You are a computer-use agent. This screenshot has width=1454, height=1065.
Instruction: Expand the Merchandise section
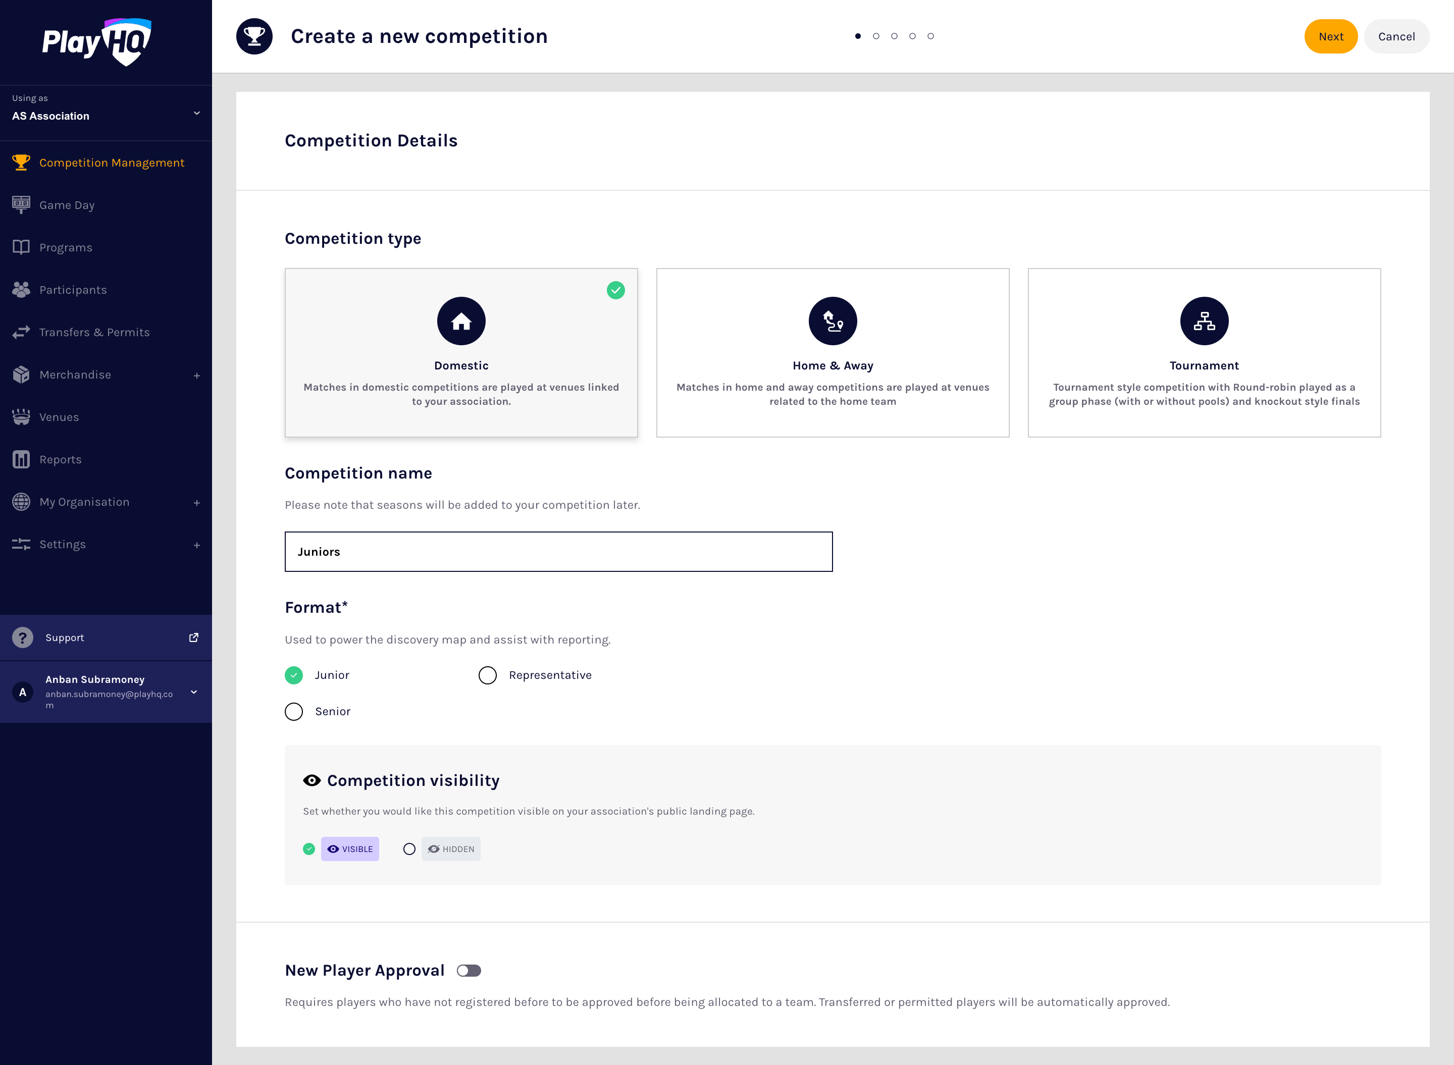pyautogui.click(x=197, y=375)
